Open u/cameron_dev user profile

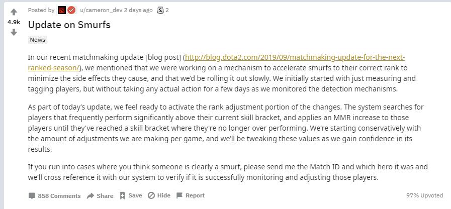101,11
